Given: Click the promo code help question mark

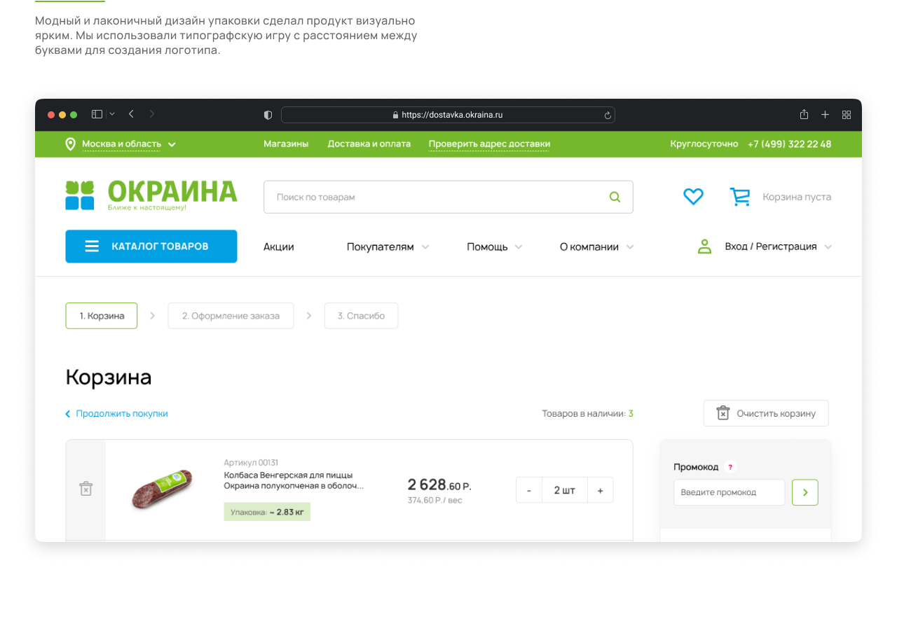Looking at the screenshot, I should (x=730, y=467).
